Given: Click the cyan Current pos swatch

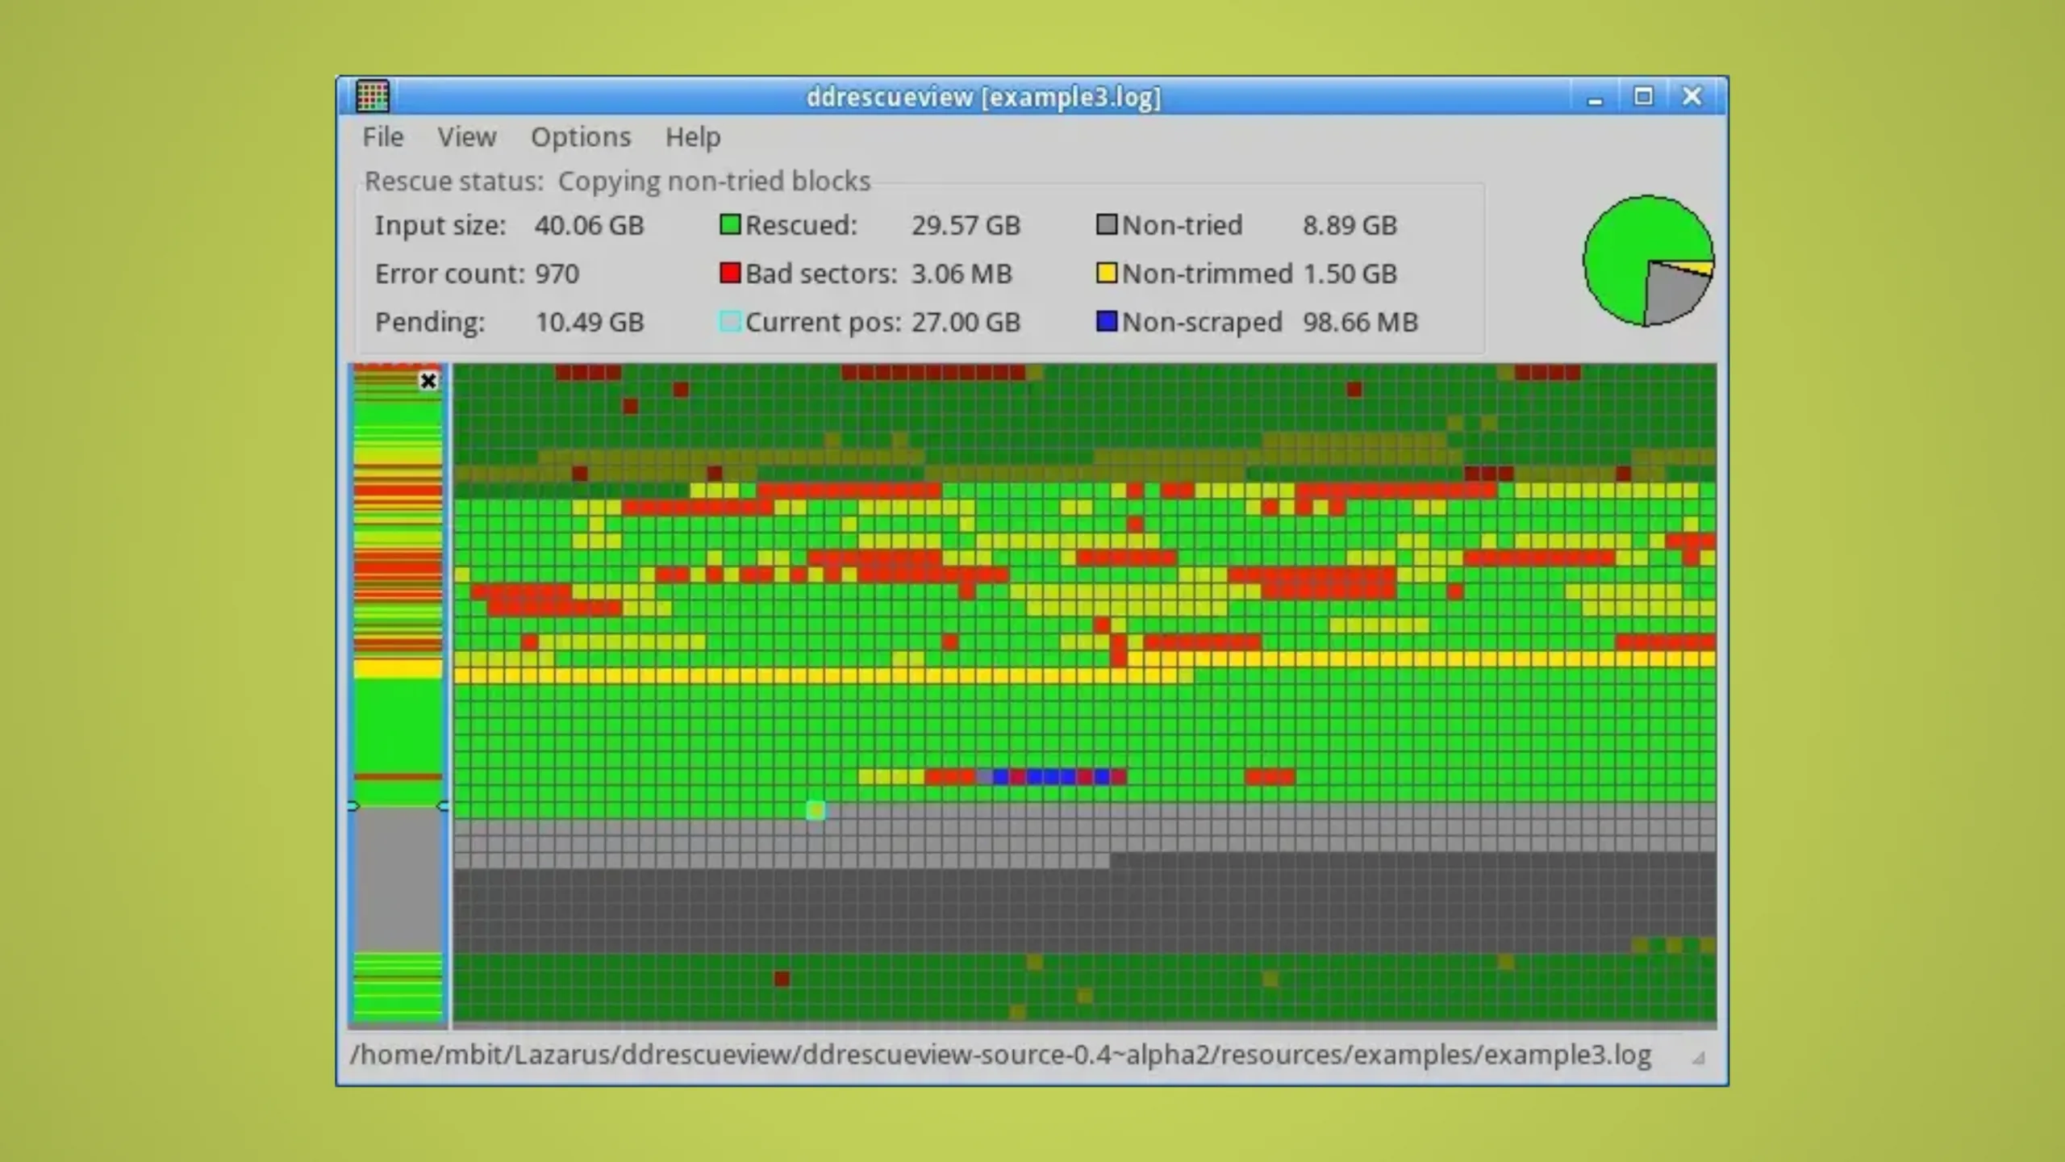Looking at the screenshot, I should (x=729, y=322).
